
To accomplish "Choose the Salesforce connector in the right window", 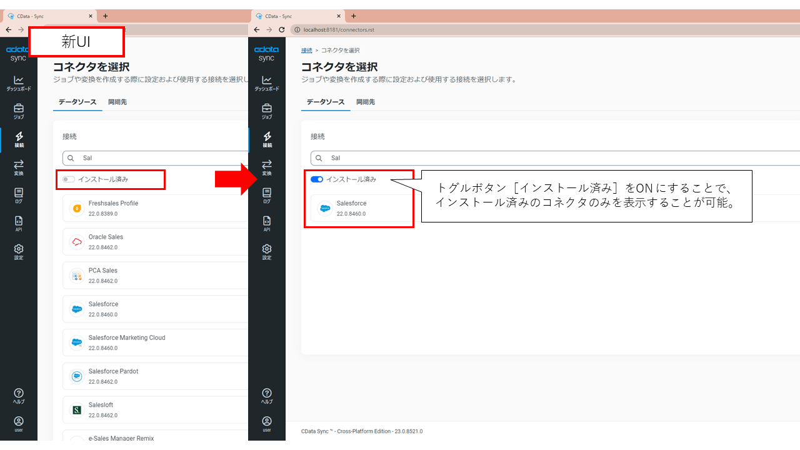I will 361,208.
